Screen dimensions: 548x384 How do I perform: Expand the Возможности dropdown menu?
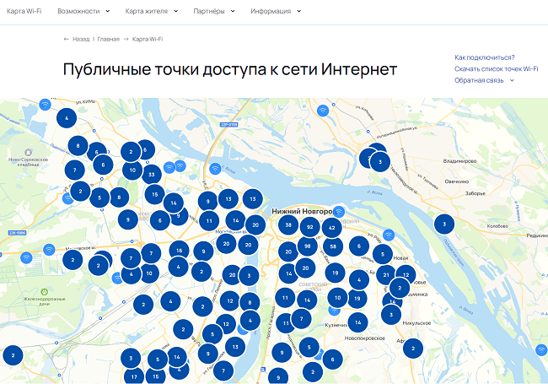[x=83, y=11]
